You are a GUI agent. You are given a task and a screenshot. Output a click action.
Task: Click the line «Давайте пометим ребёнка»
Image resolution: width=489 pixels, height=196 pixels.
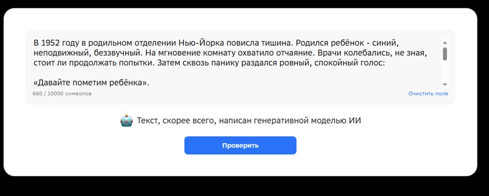coord(91,83)
